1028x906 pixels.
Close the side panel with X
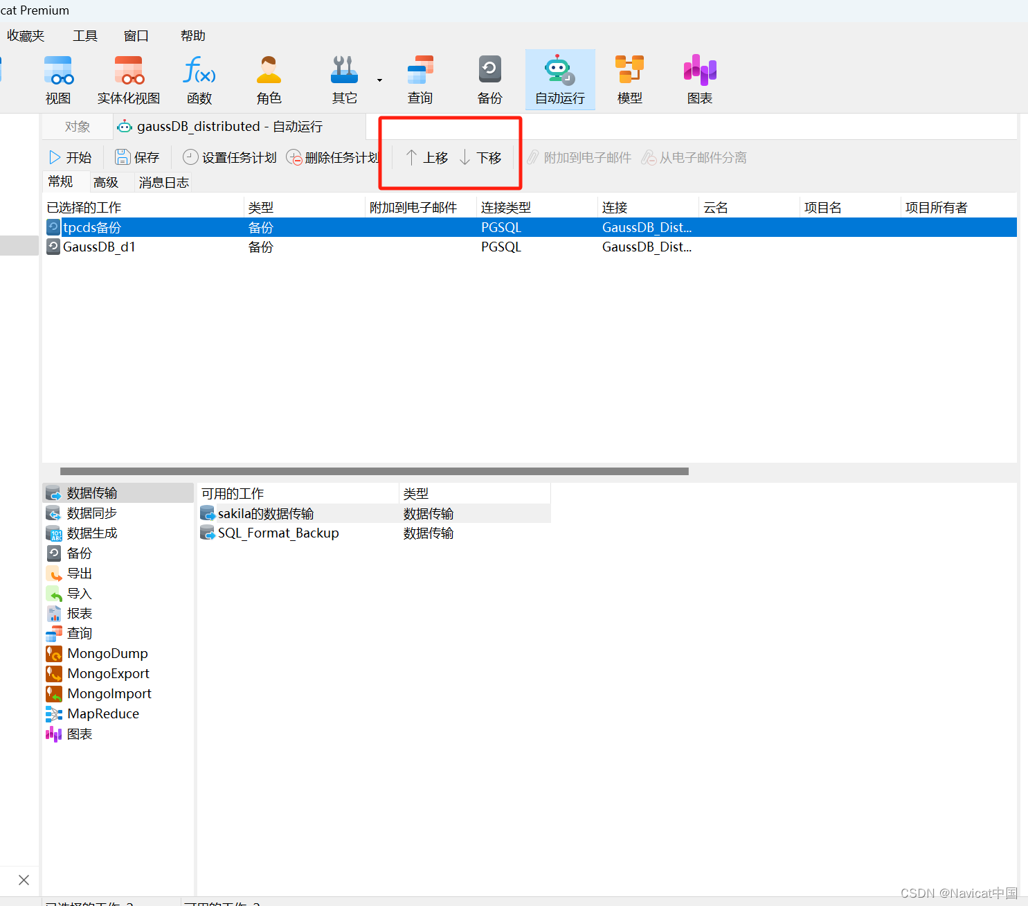click(x=24, y=880)
